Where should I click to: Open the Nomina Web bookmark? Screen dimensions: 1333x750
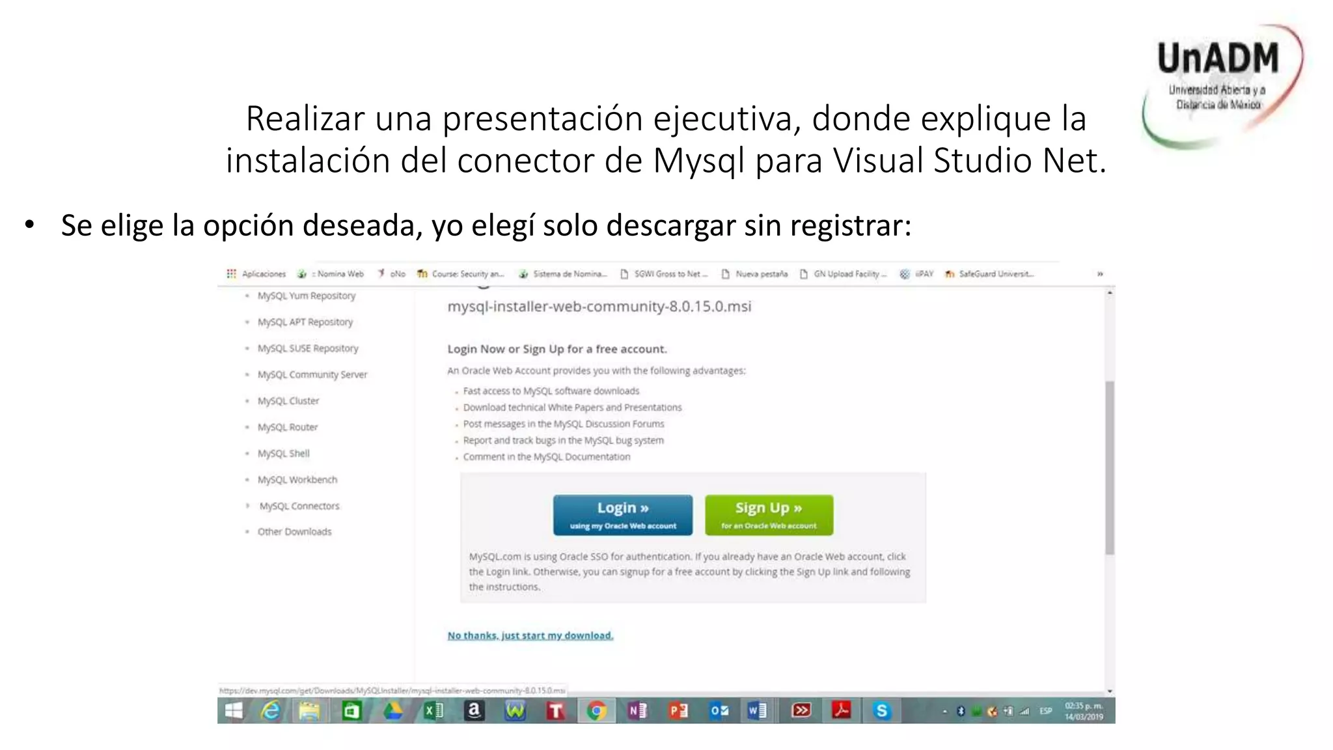(331, 274)
